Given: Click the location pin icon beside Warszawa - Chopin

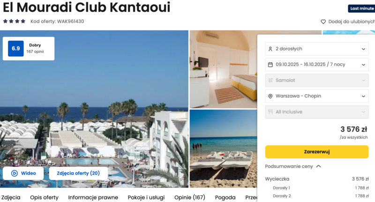Looking at the screenshot, I should point(270,96).
